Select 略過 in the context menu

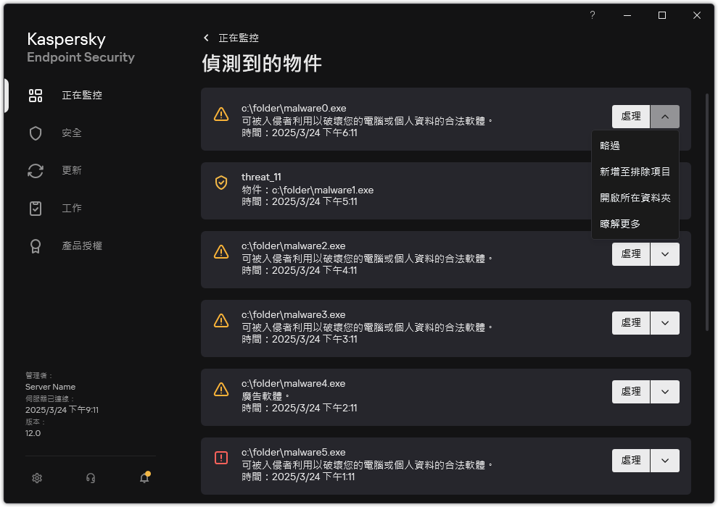click(x=610, y=145)
